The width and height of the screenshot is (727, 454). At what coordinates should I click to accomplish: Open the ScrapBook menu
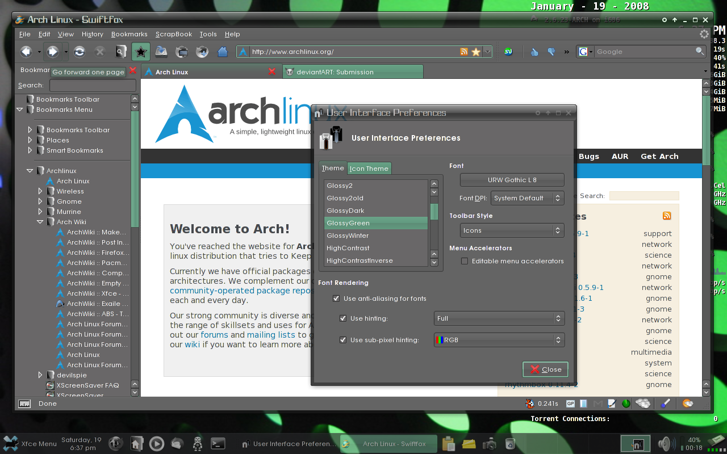[173, 34]
